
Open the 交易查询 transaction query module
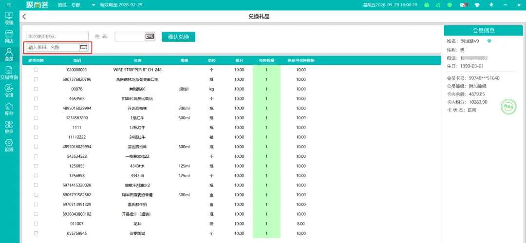(9, 73)
